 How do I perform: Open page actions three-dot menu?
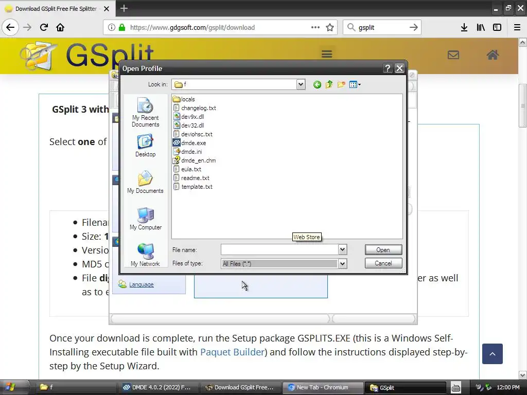pyautogui.click(x=315, y=27)
